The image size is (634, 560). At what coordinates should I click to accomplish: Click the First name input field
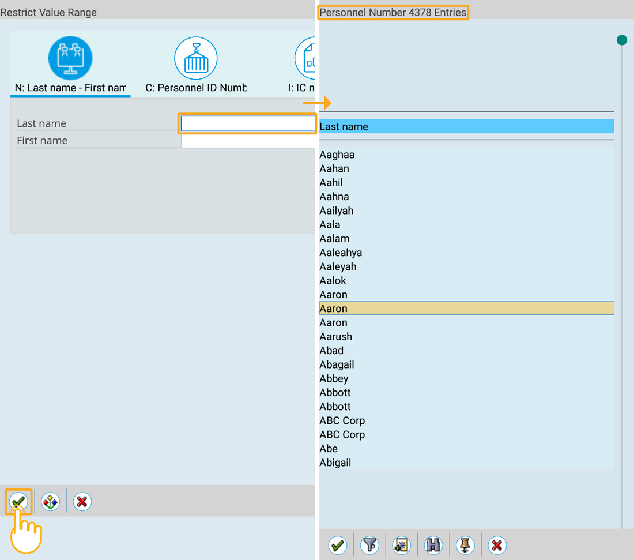(248, 141)
